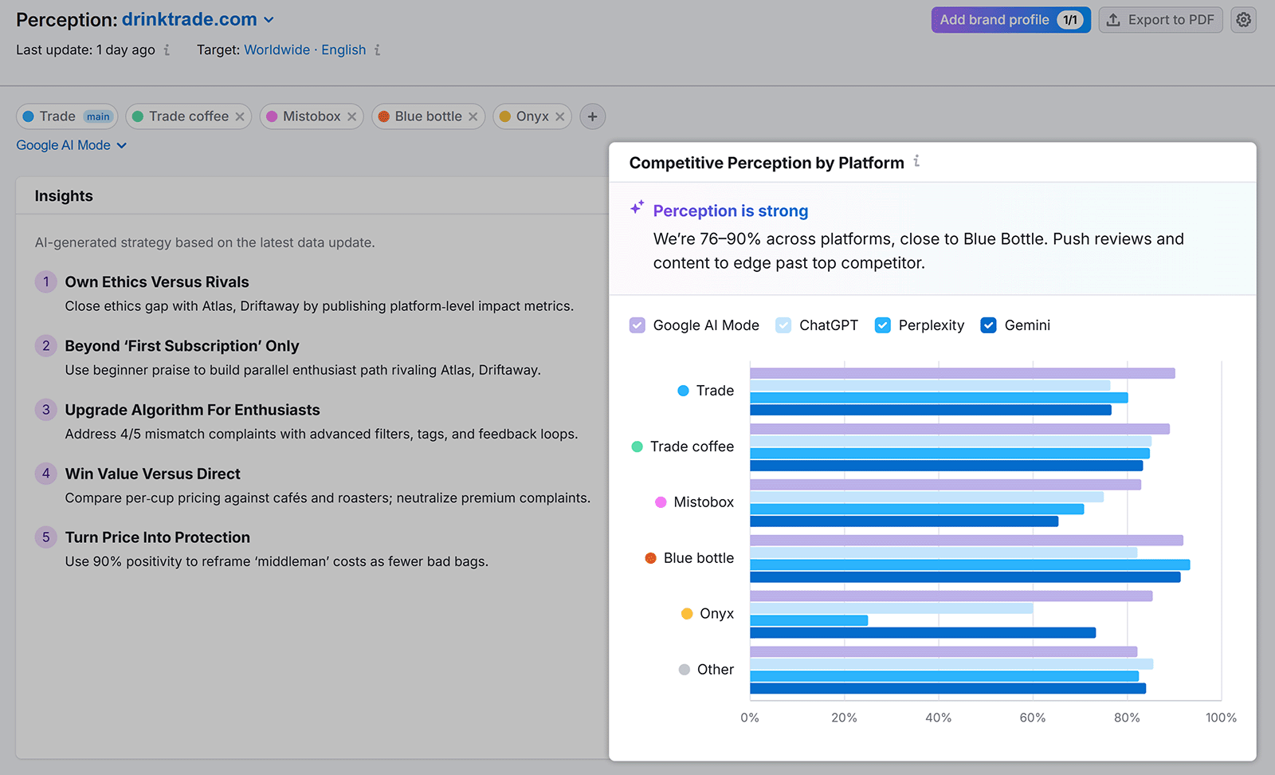The image size is (1275, 775).
Task: Click the number 1 insight badge
Action: tap(45, 281)
